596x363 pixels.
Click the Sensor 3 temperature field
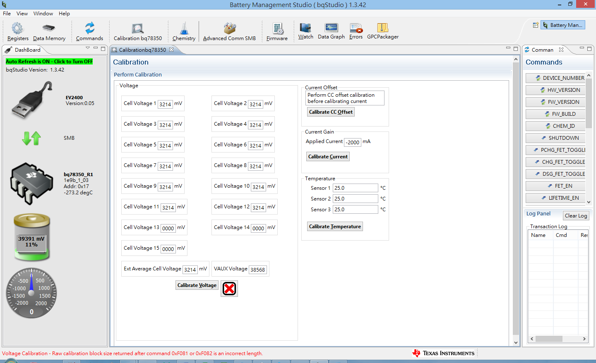pyautogui.click(x=356, y=210)
